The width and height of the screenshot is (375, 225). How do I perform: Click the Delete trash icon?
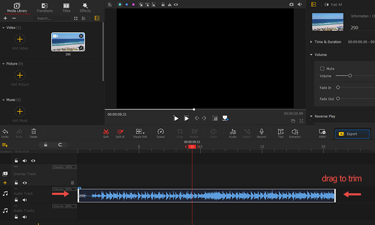point(34,132)
